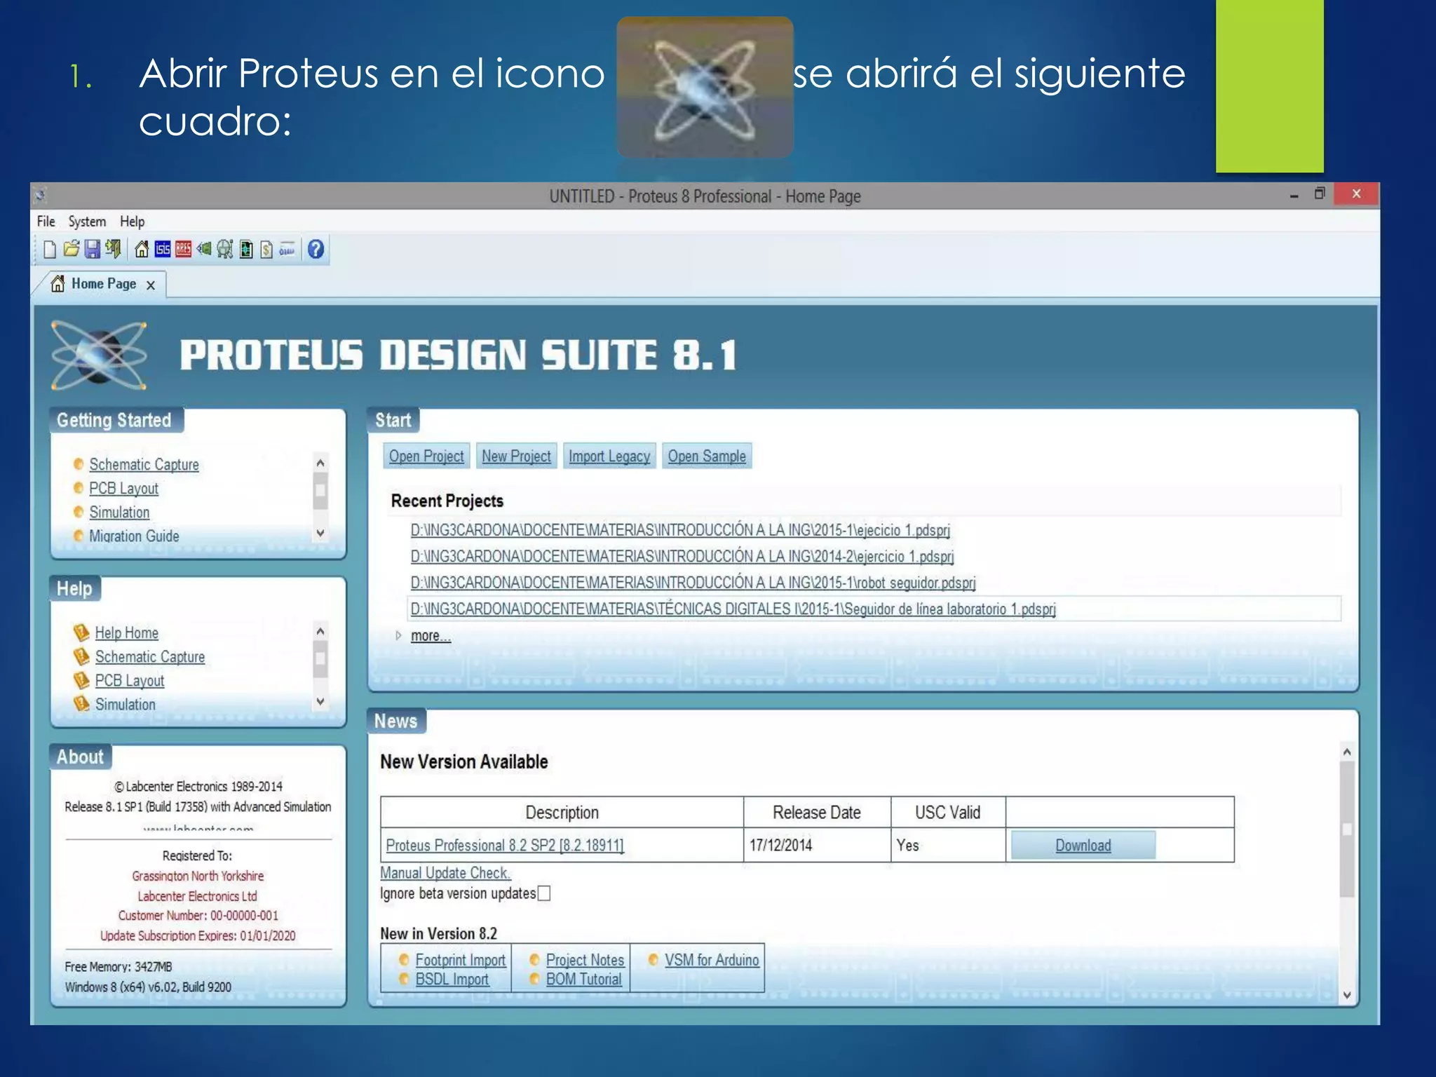Open the Bill of Materials icon

(266, 250)
